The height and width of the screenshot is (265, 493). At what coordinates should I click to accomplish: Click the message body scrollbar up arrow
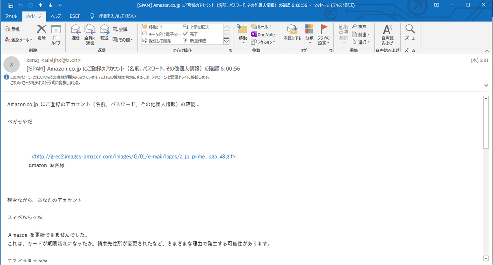[x=486, y=98]
